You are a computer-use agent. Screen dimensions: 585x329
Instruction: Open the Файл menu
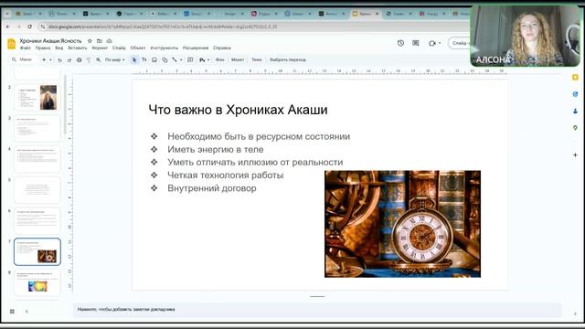(26, 48)
